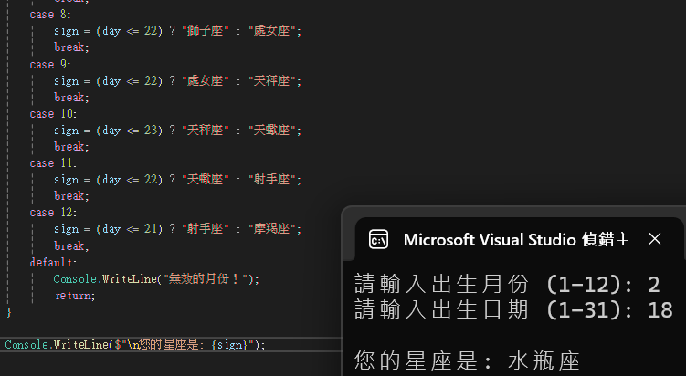Click the case 12 label
This screenshot has height=376, width=686.
click(x=53, y=213)
